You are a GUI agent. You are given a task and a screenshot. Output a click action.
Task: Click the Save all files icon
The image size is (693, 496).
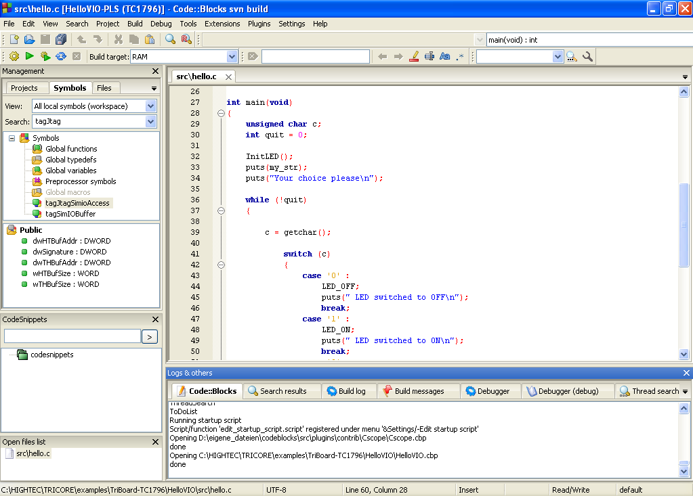60,39
